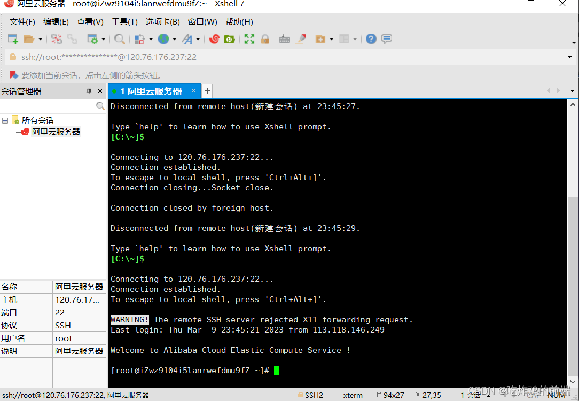Image resolution: width=579 pixels, height=401 pixels.
Task: Open the color scheme icon
Action: coord(139,39)
